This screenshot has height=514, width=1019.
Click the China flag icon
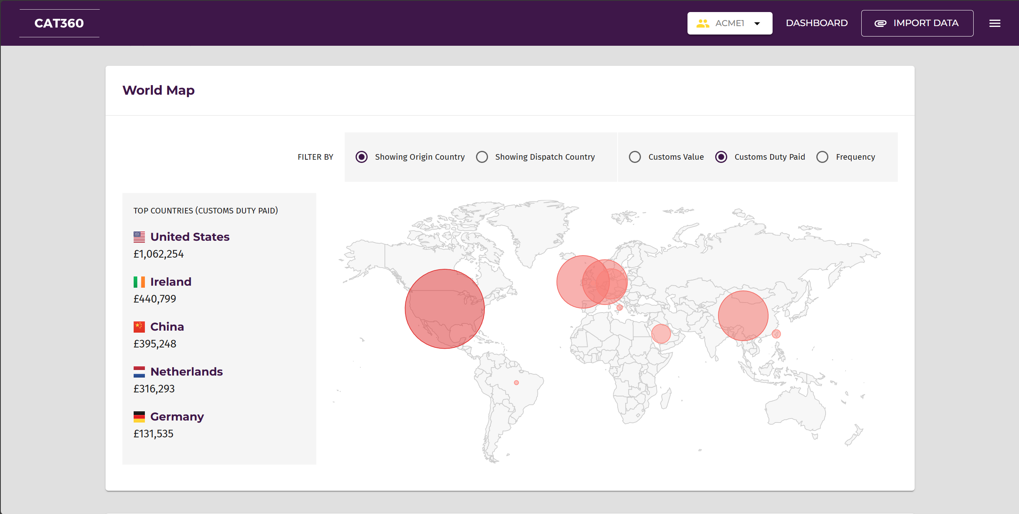(139, 327)
